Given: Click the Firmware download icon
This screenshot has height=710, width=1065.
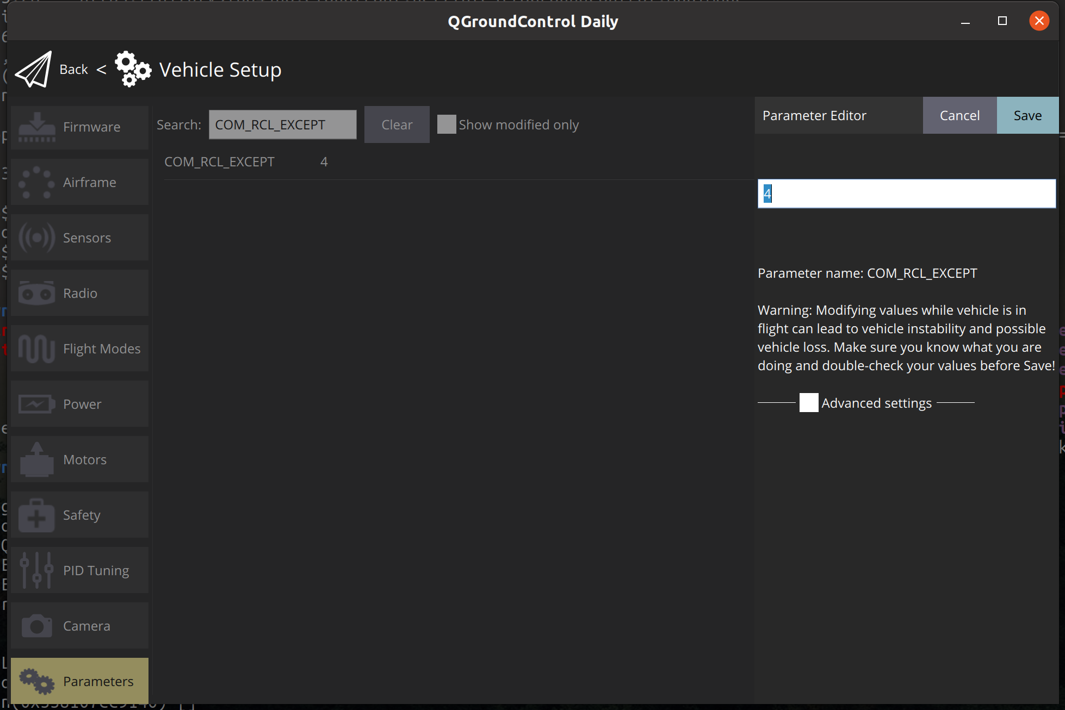Looking at the screenshot, I should [x=36, y=127].
